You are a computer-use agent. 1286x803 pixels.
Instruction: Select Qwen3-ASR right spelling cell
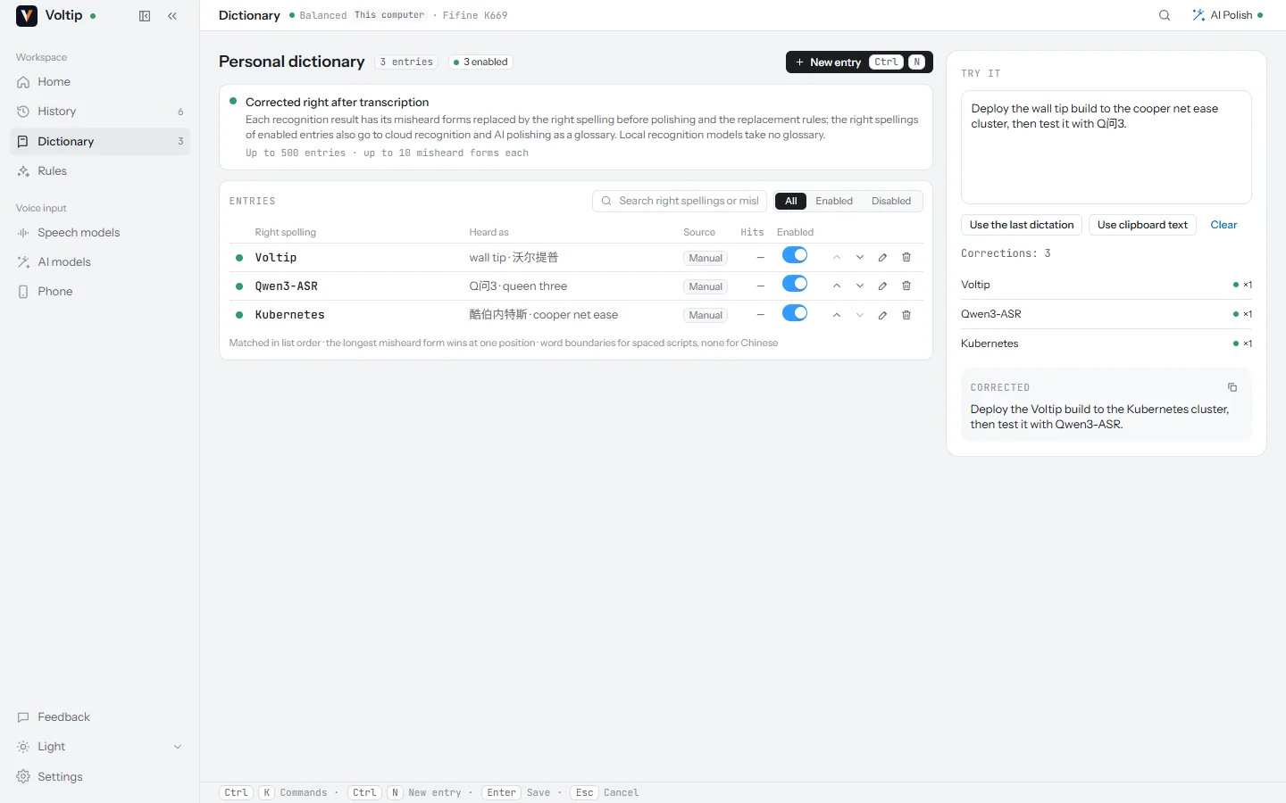(287, 286)
